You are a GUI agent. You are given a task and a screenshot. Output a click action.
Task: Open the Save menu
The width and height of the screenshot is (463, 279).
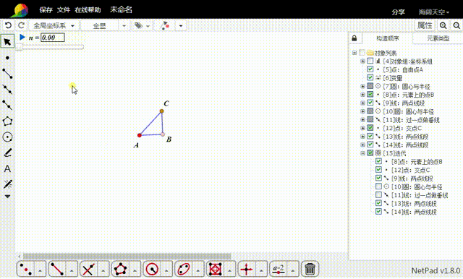point(46,10)
